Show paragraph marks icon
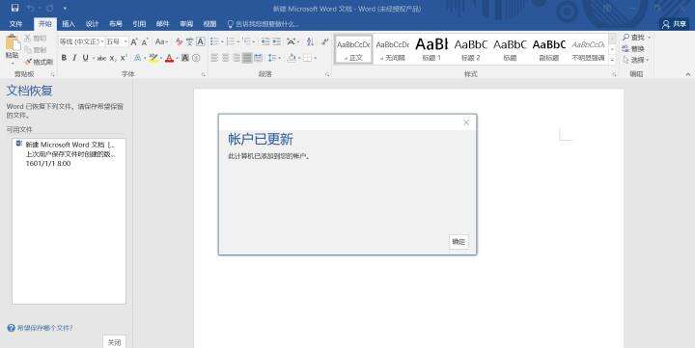The image size is (695, 348). coord(325,41)
